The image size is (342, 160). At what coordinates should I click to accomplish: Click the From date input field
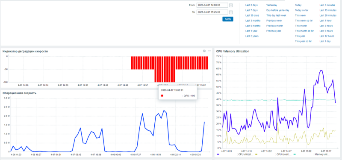[212, 5]
